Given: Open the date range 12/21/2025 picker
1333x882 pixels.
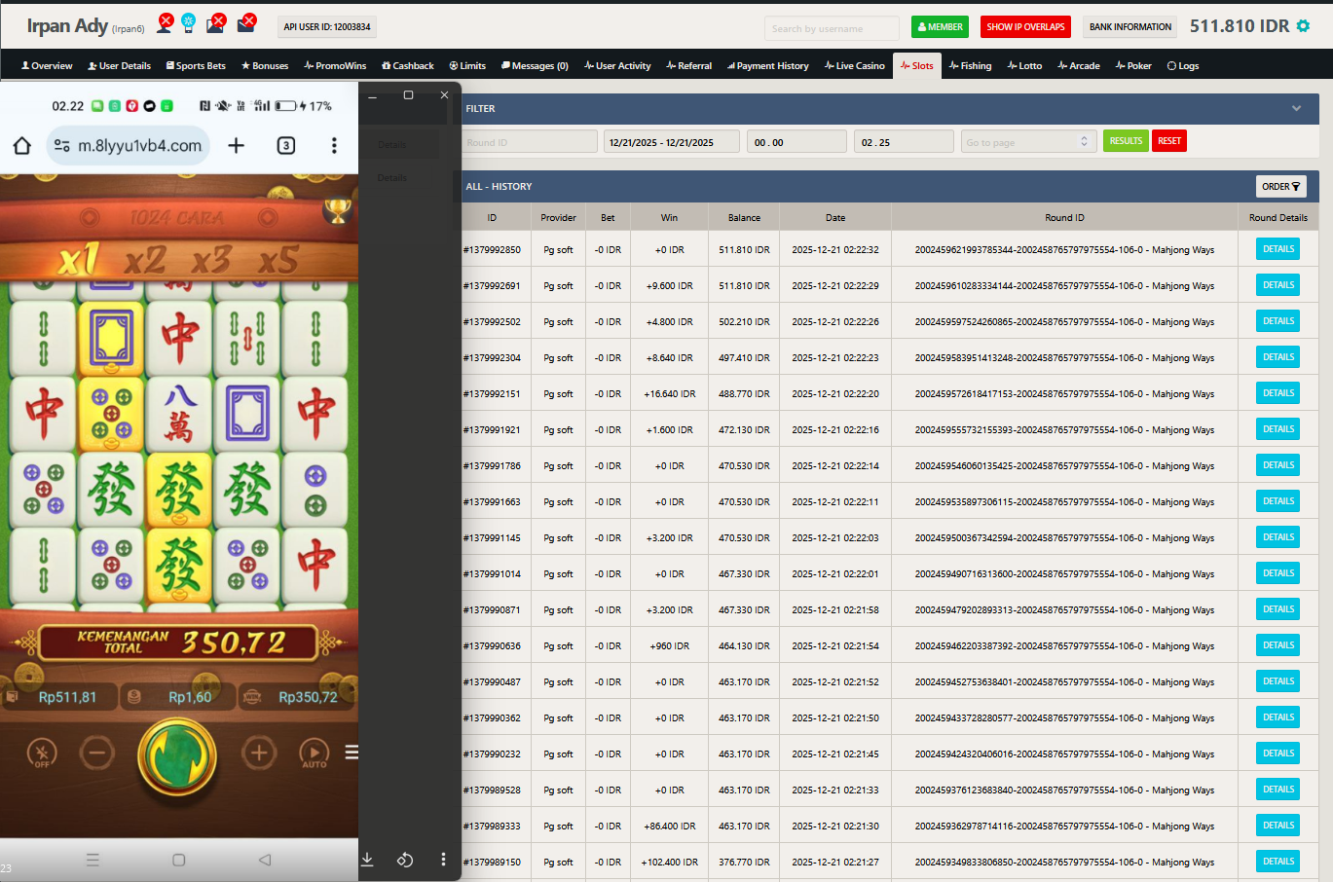Looking at the screenshot, I should (672, 142).
